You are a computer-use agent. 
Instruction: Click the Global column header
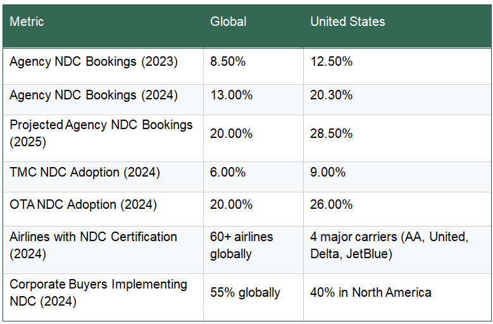click(228, 22)
